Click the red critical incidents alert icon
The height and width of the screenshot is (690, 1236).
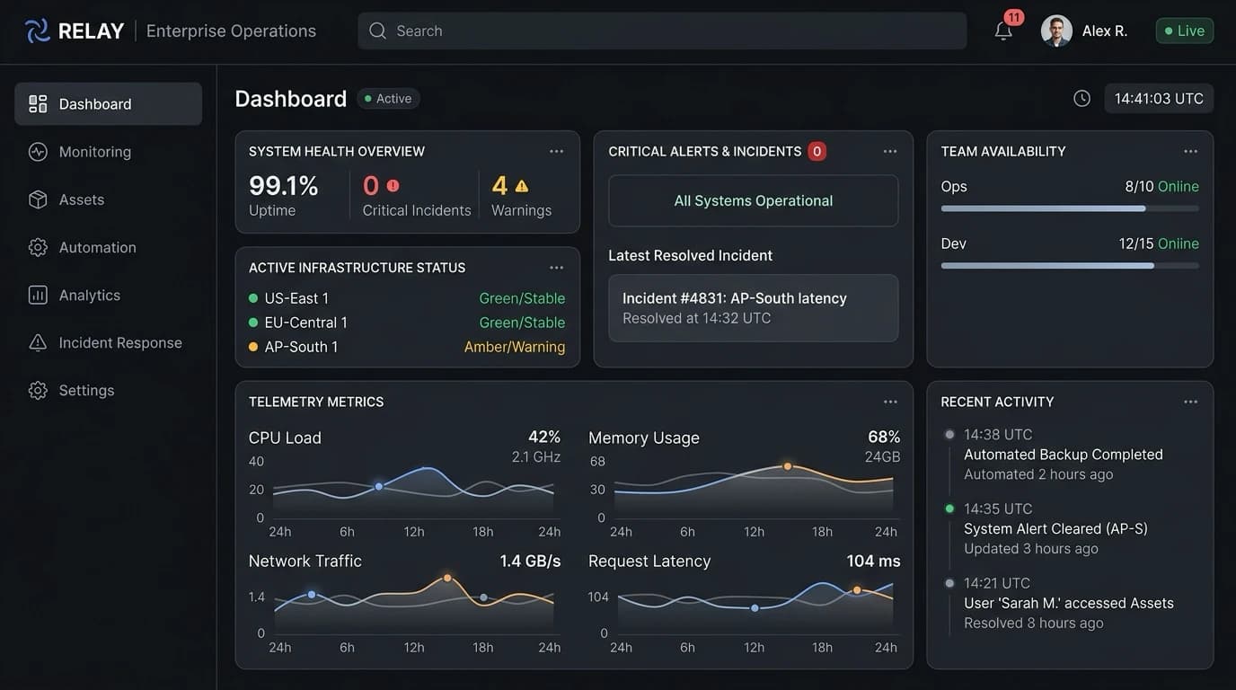[393, 186]
